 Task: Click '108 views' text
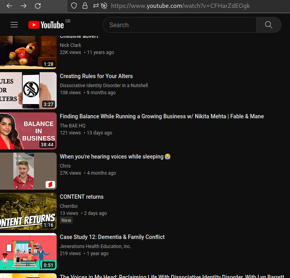tap(70, 93)
